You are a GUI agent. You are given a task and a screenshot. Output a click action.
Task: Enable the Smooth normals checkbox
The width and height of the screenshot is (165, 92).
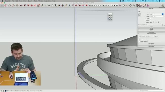pos(139,40)
